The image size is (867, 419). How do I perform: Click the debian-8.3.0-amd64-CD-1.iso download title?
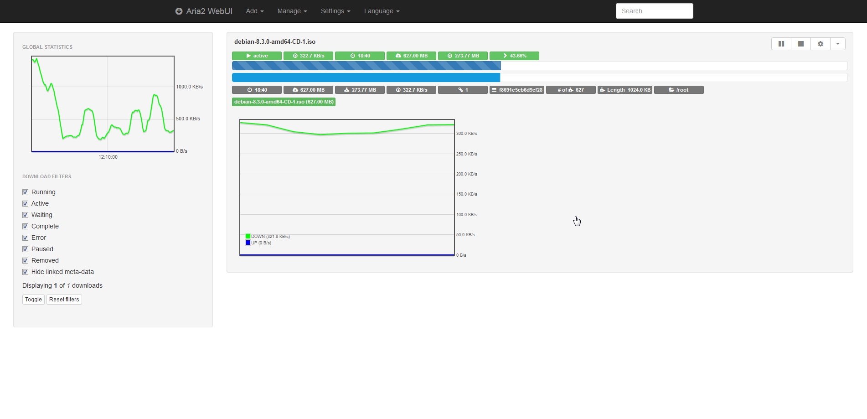click(x=275, y=41)
